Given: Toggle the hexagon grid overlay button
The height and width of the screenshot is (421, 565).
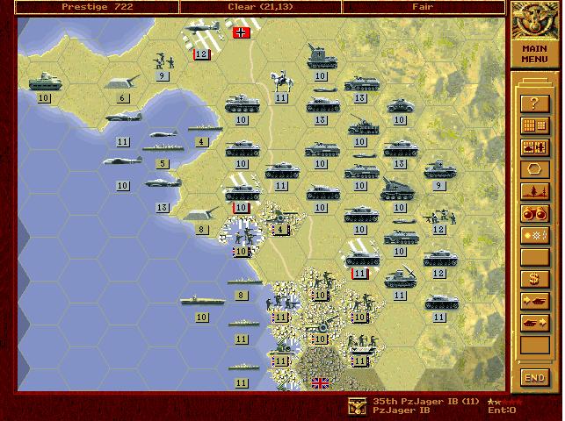Looking at the screenshot, I should click(x=535, y=169).
